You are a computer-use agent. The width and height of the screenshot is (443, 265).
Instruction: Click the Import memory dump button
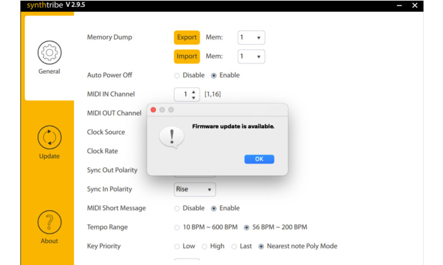click(x=187, y=57)
